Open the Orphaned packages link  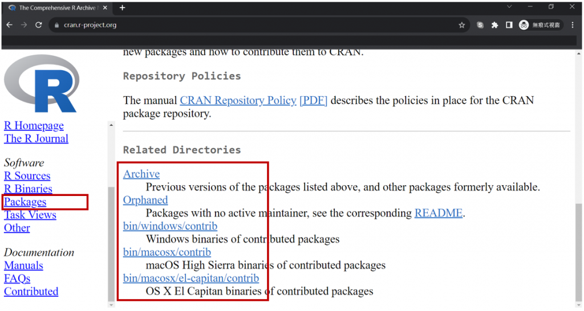(145, 200)
